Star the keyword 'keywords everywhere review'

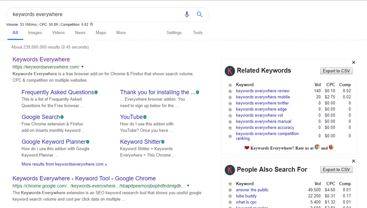[x=230, y=91]
